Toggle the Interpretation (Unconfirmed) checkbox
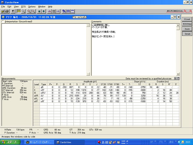Image resolution: width=193 pixels, height=145 pixels. pos(3,22)
